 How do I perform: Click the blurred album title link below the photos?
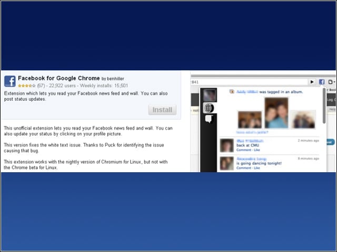pyautogui.click(x=252, y=132)
